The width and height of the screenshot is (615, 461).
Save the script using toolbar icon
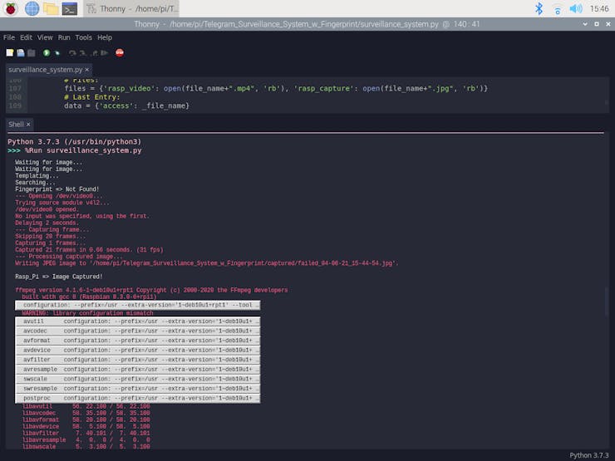coord(31,53)
